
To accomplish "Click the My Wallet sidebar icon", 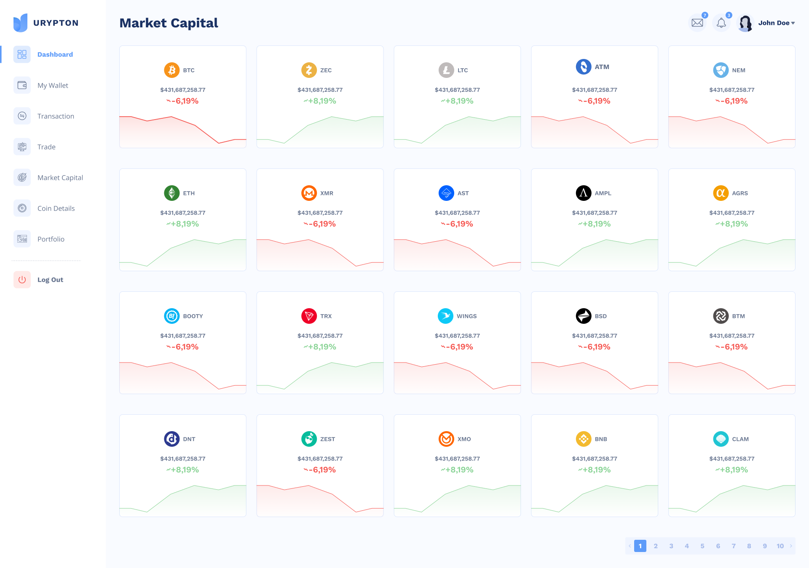I will point(22,85).
